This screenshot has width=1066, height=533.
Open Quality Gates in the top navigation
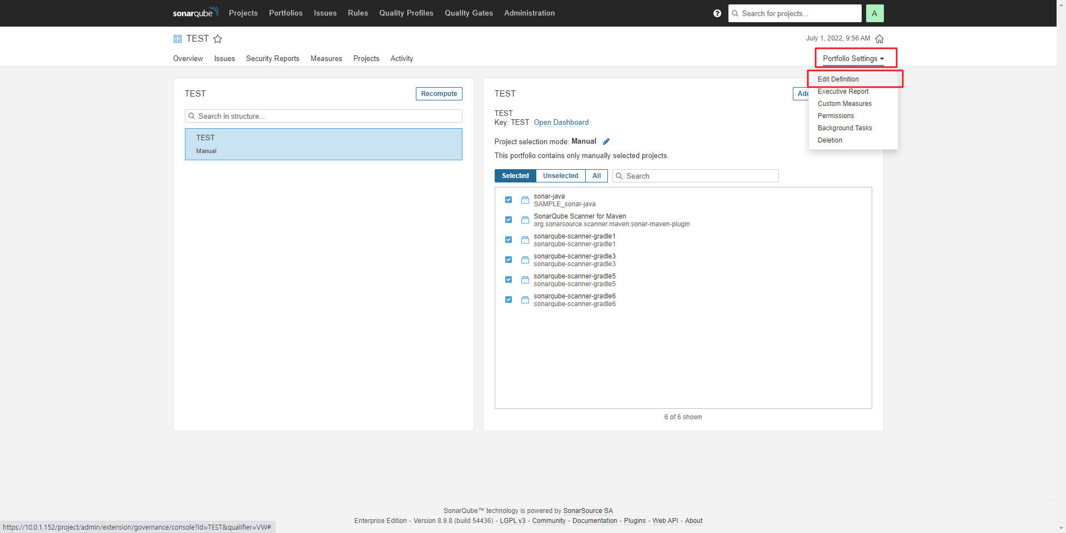point(469,13)
